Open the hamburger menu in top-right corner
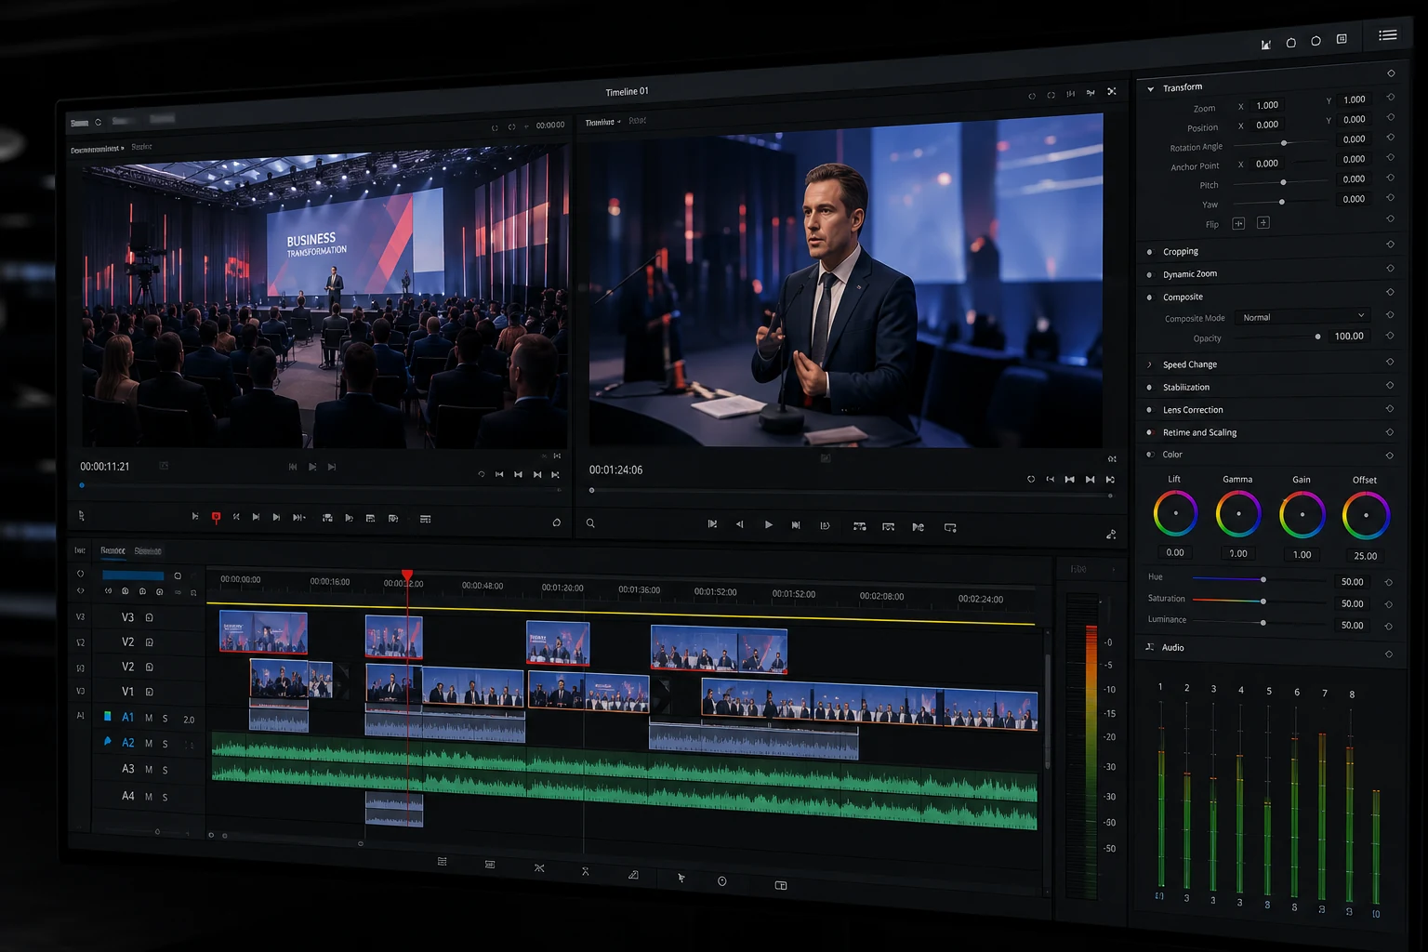 (x=1387, y=35)
